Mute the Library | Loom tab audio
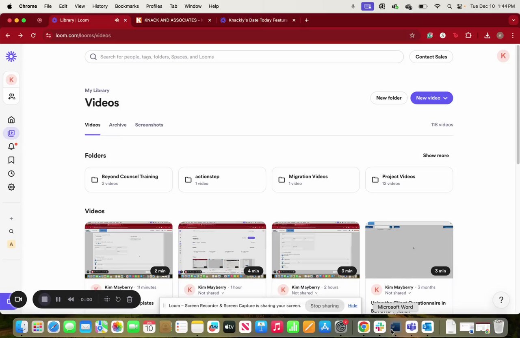Image resolution: width=520 pixels, height=338 pixels. coord(117,20)
